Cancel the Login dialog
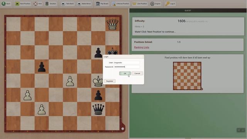The width and height of the screenshot is (247, 139). tap(137, 73)
